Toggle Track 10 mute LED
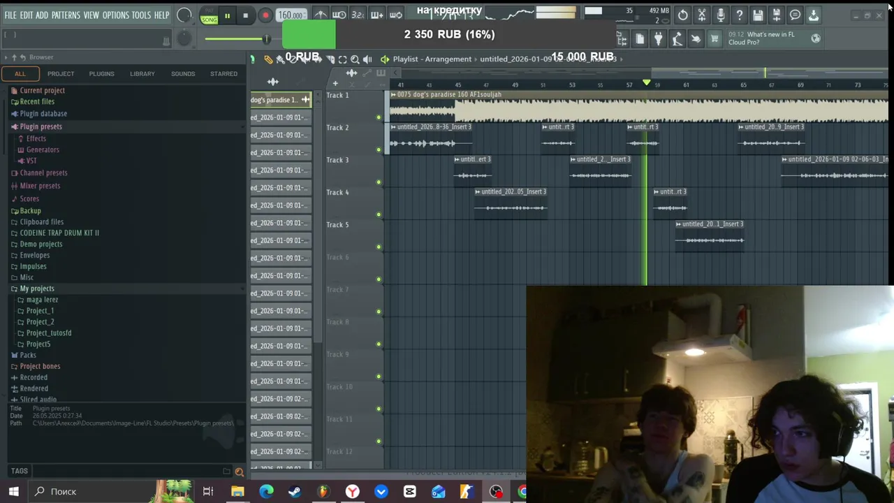Screen dimensions: 894x503 [x=379, y=409]
